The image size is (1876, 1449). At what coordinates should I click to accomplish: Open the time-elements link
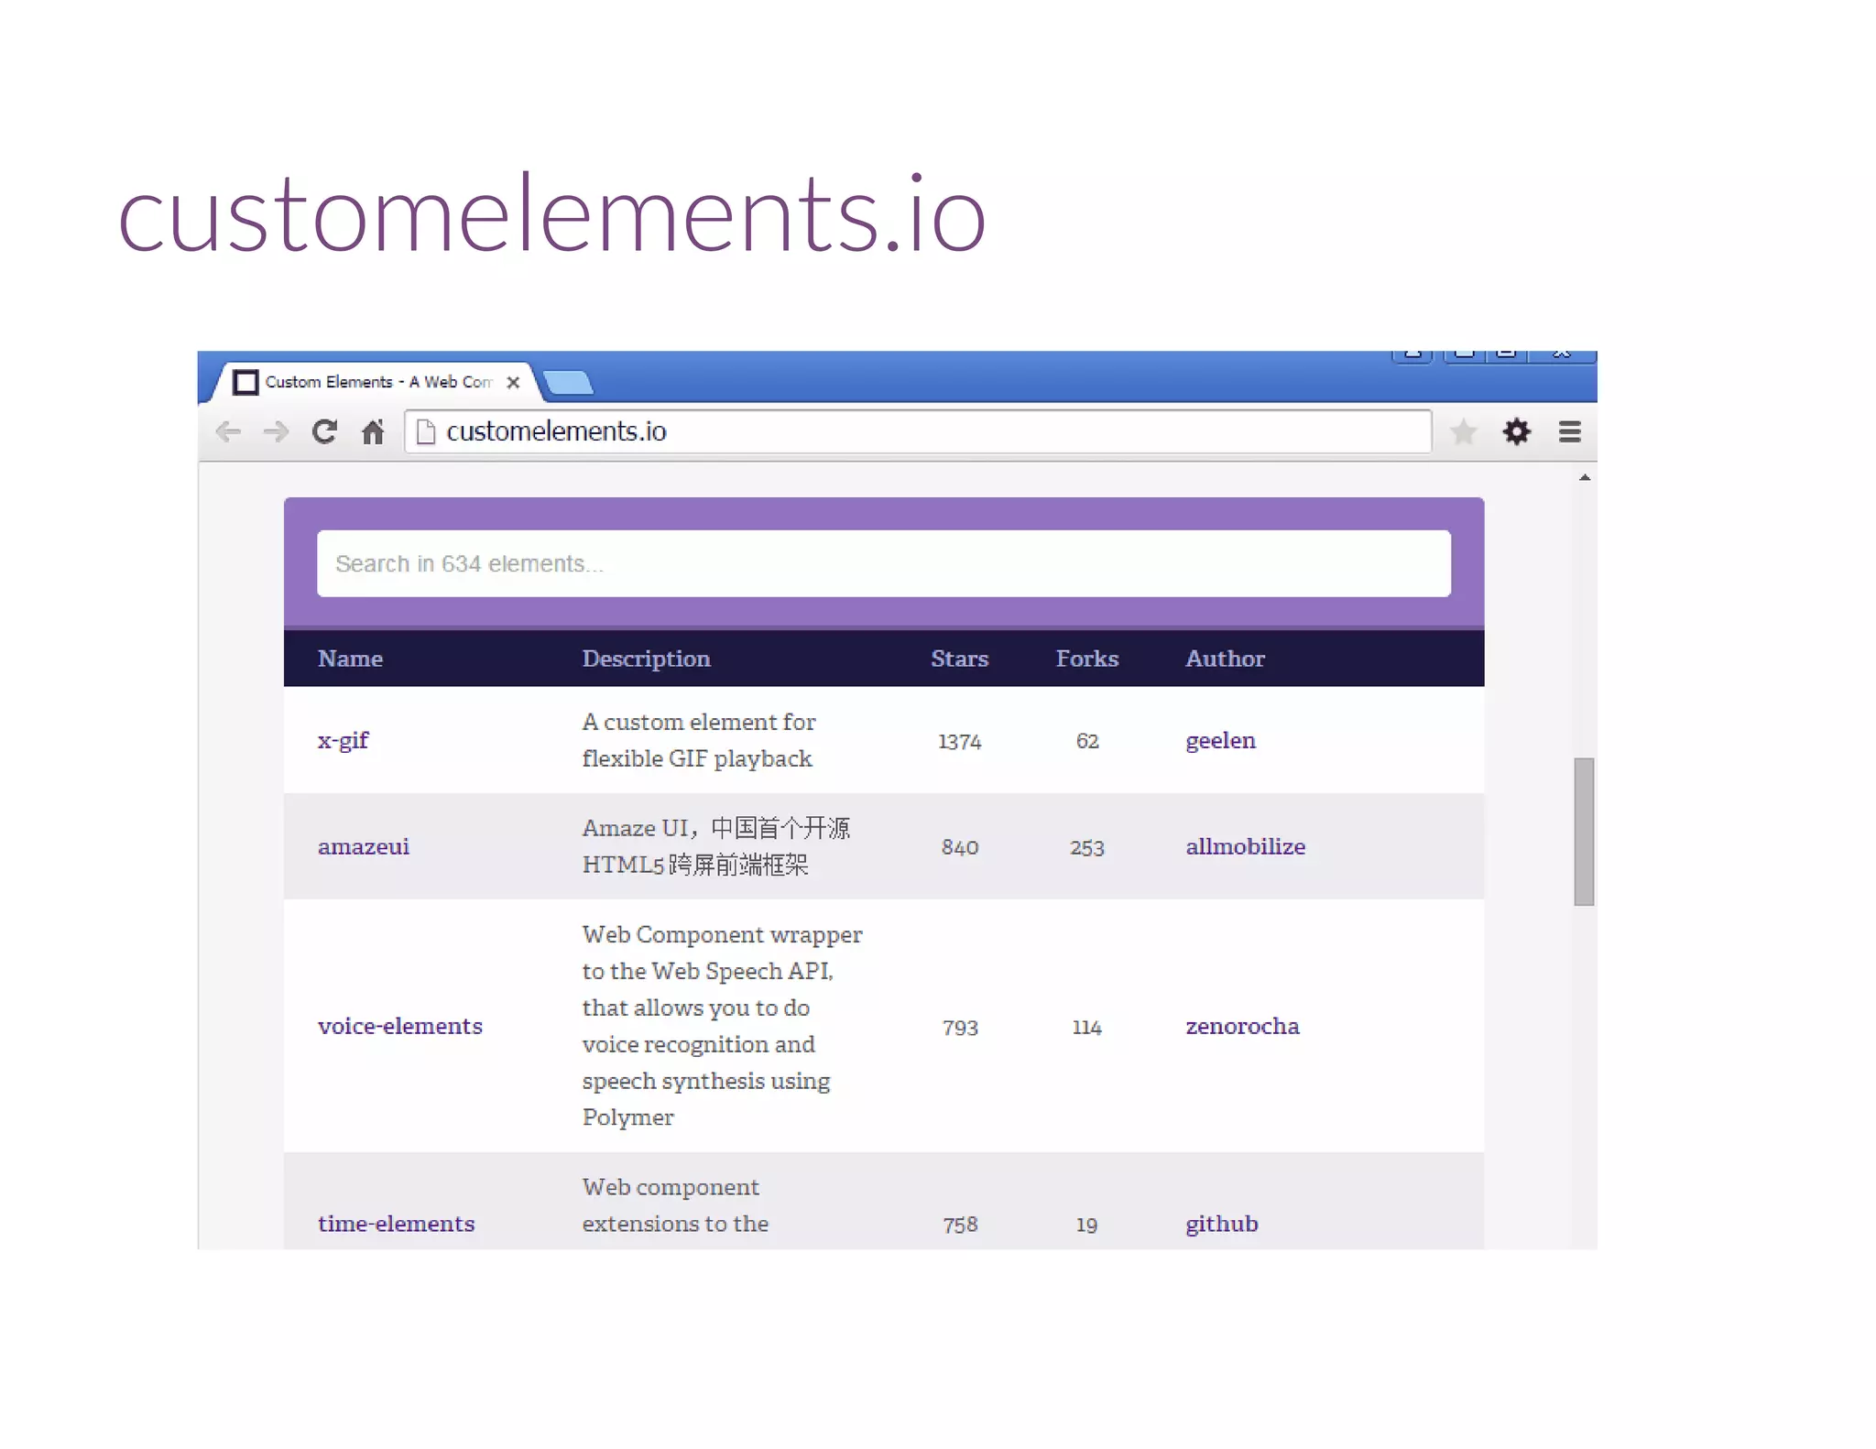click(396, 1224)
